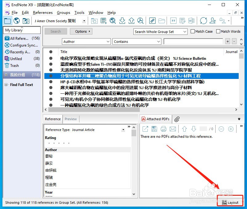Switch to Integrated Library & Online Search Mode
The width and height of the screenshot is (247, 209).
click(x=26, y=21)
